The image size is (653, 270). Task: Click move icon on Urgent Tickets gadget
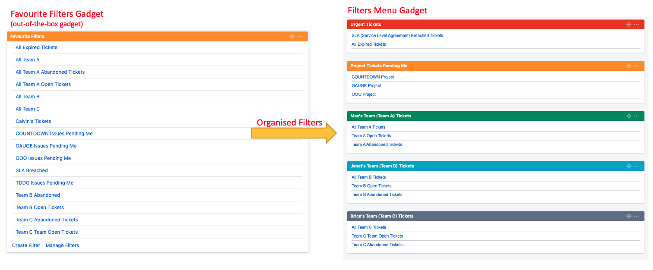629,25
